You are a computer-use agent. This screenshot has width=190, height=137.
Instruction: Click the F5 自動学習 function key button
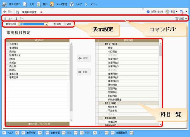click(53, 133)
